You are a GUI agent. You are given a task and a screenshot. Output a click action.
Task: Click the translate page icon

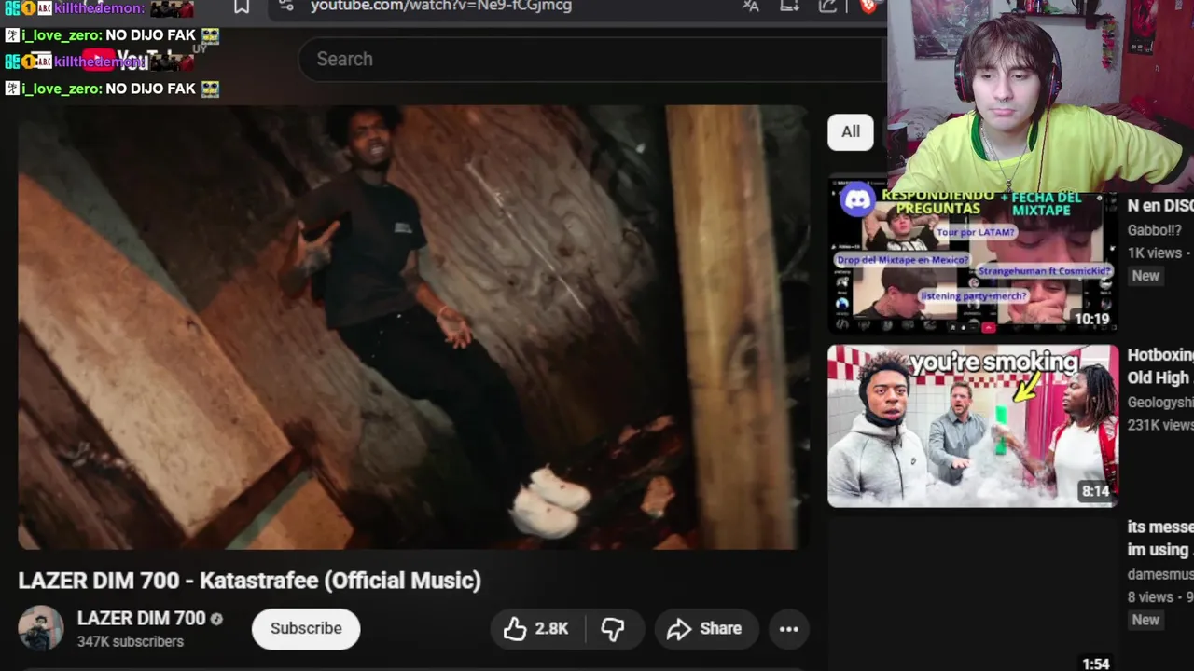pyautogui.click(x=751, y=6)
